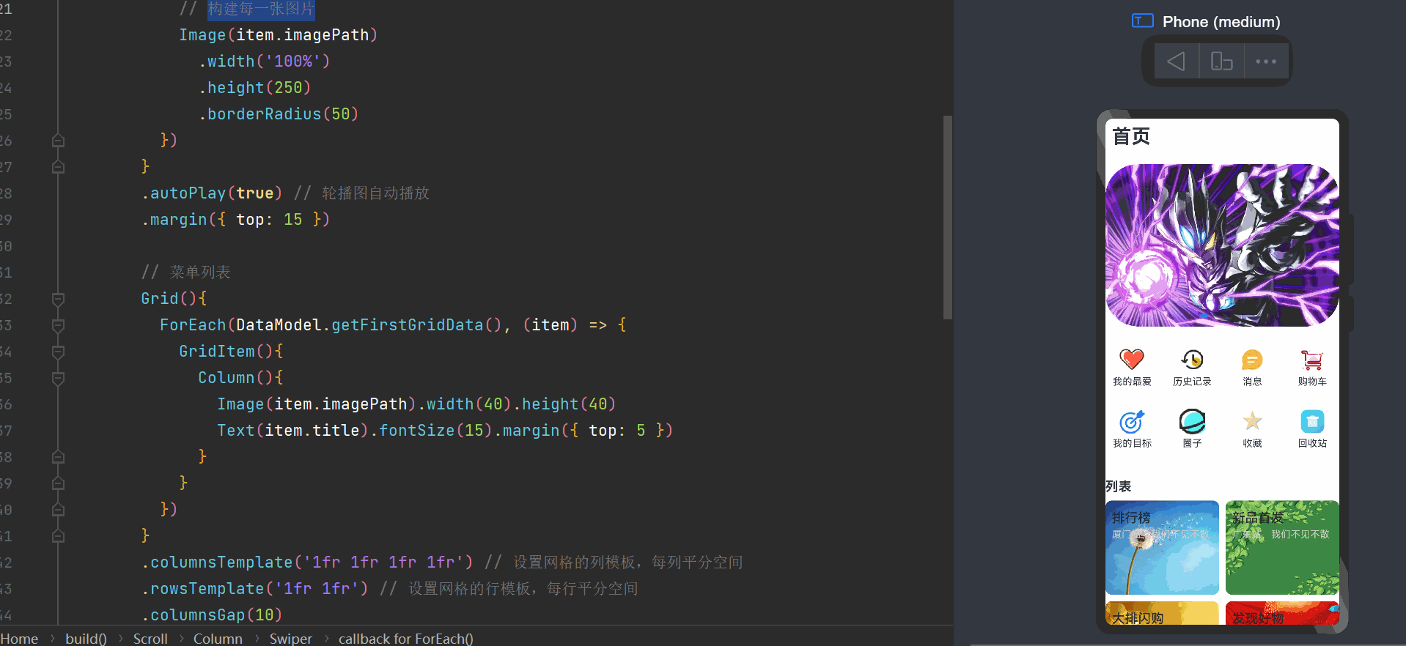This screenshot has width=1406, height=646.
Task: Click the Phone (medium) label text
Action: tap(1221, 22)
